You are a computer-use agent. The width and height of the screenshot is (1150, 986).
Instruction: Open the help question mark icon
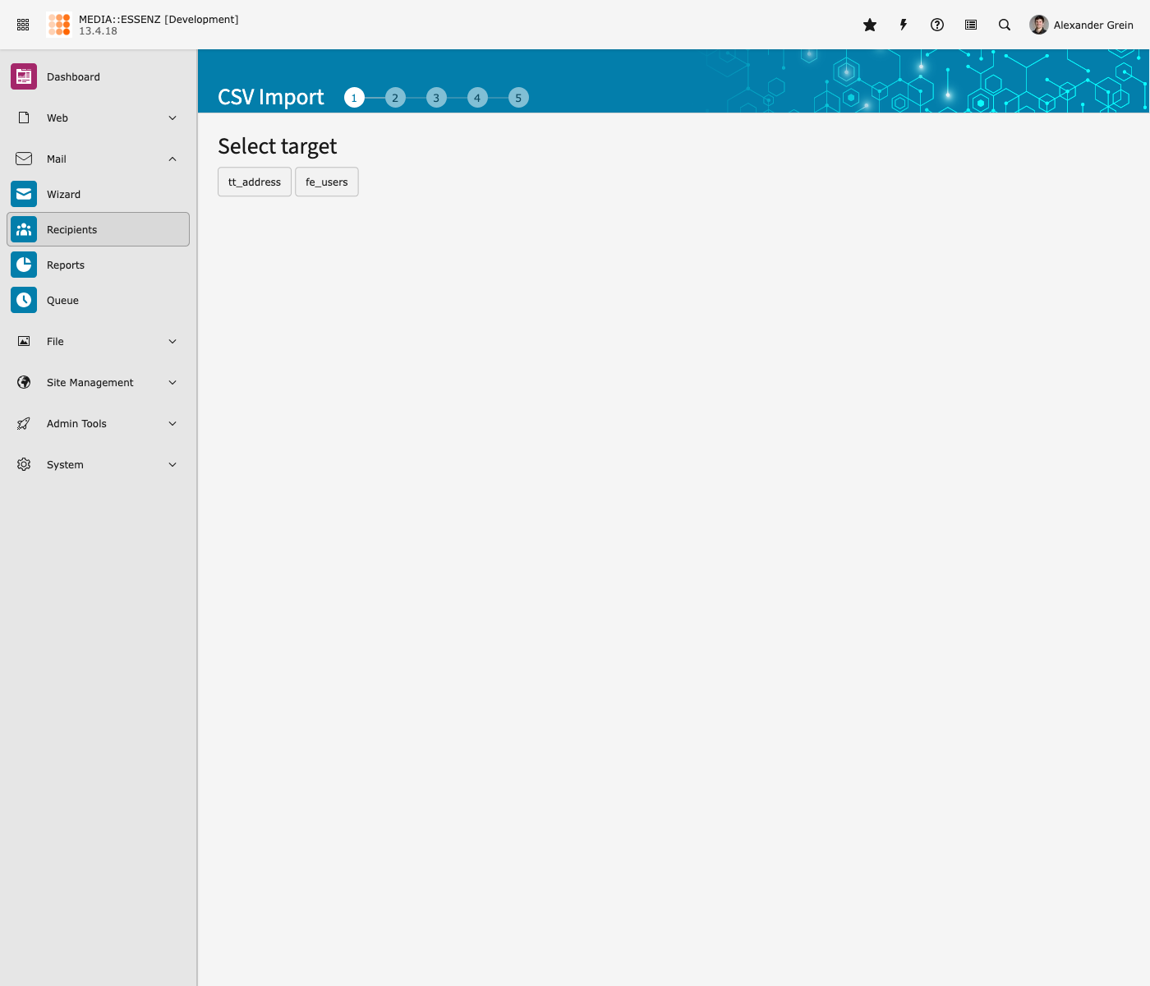937,25
